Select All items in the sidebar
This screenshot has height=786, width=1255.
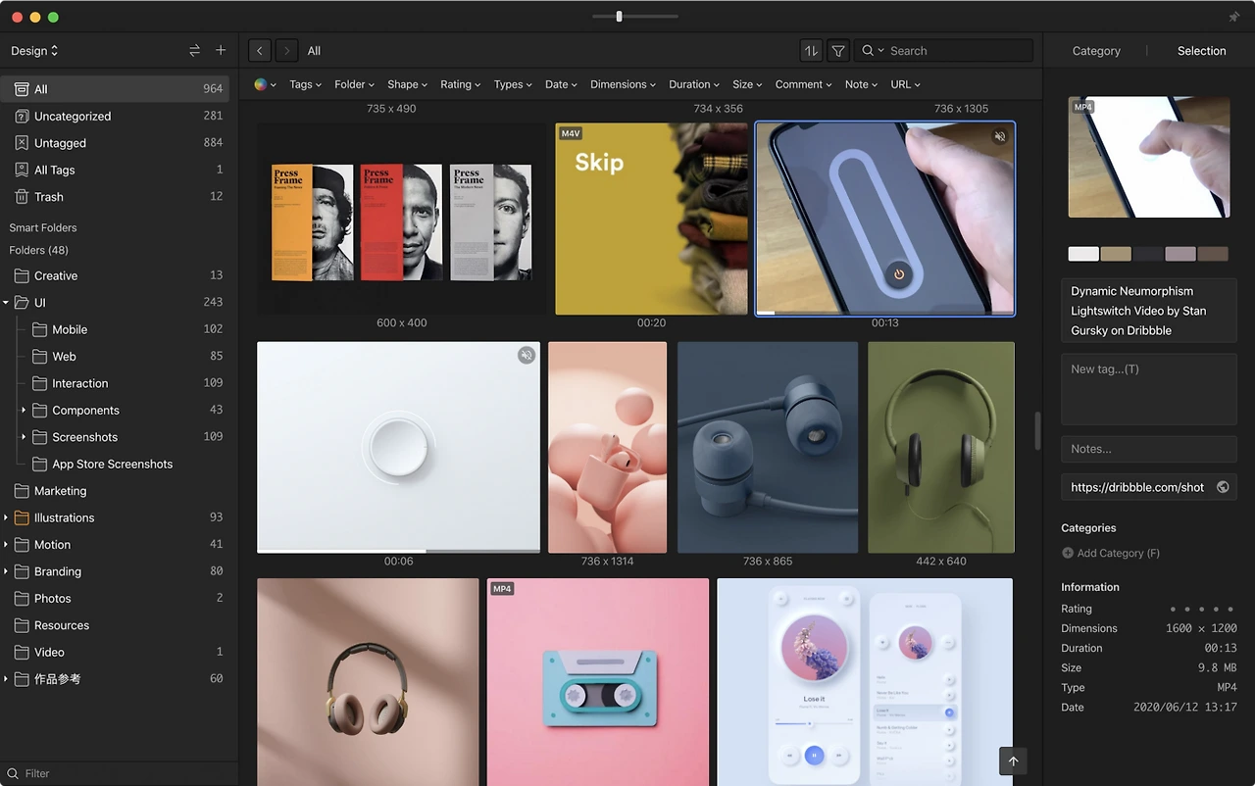point(116,89)
